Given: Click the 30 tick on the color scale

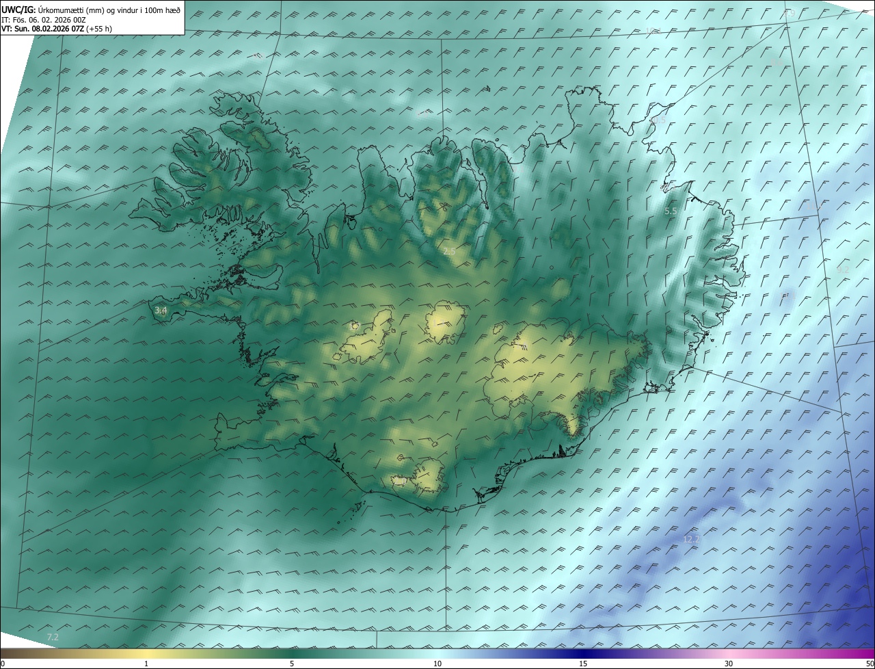Looking at the screenshot, I should pos(729,664).
